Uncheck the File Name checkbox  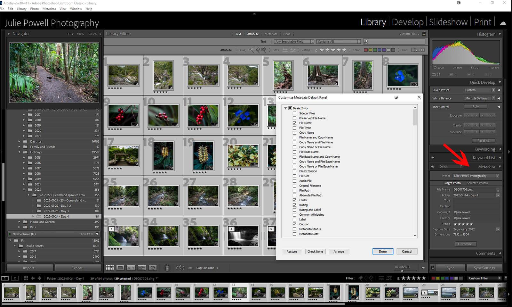tap(294, 123)
